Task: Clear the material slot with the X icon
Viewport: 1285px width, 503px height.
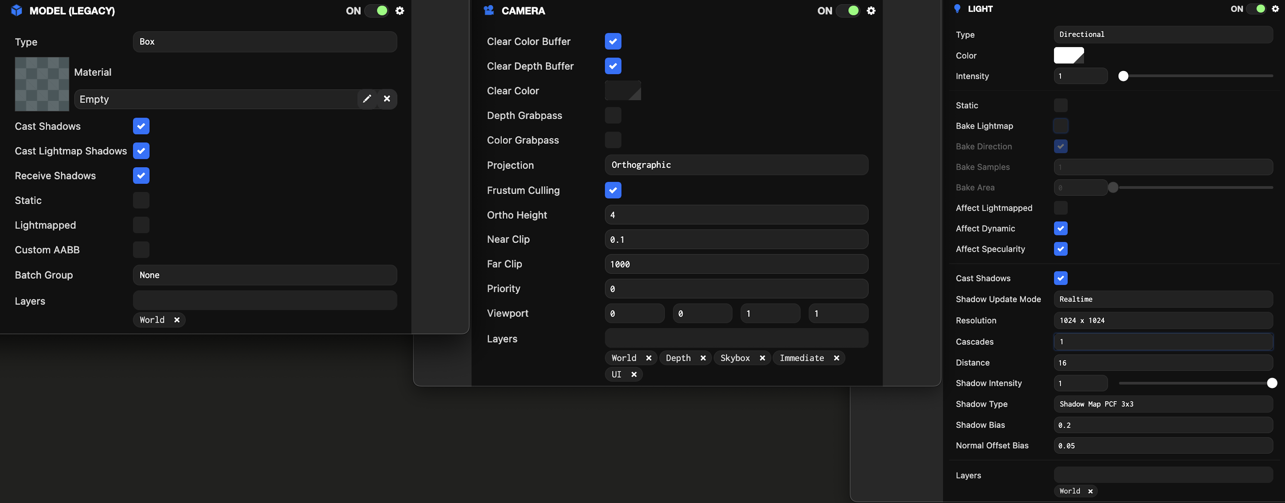Action: [x=387, y=99]
